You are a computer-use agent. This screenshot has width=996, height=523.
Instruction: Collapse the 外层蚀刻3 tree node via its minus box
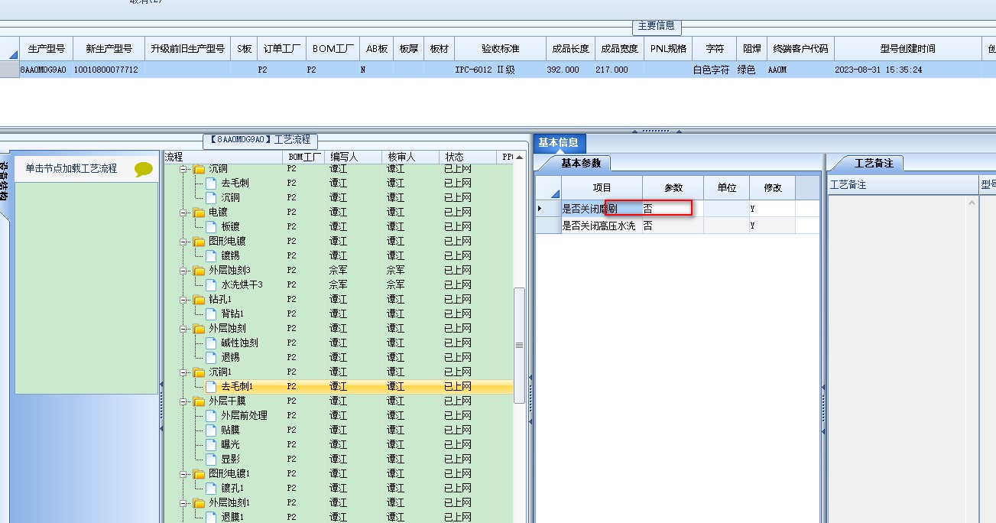[x=183, y=271]
